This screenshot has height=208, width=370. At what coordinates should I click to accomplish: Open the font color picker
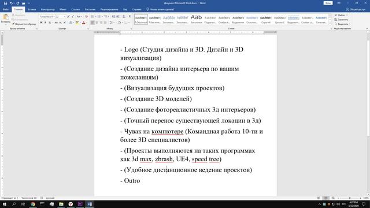click(87, 23)
